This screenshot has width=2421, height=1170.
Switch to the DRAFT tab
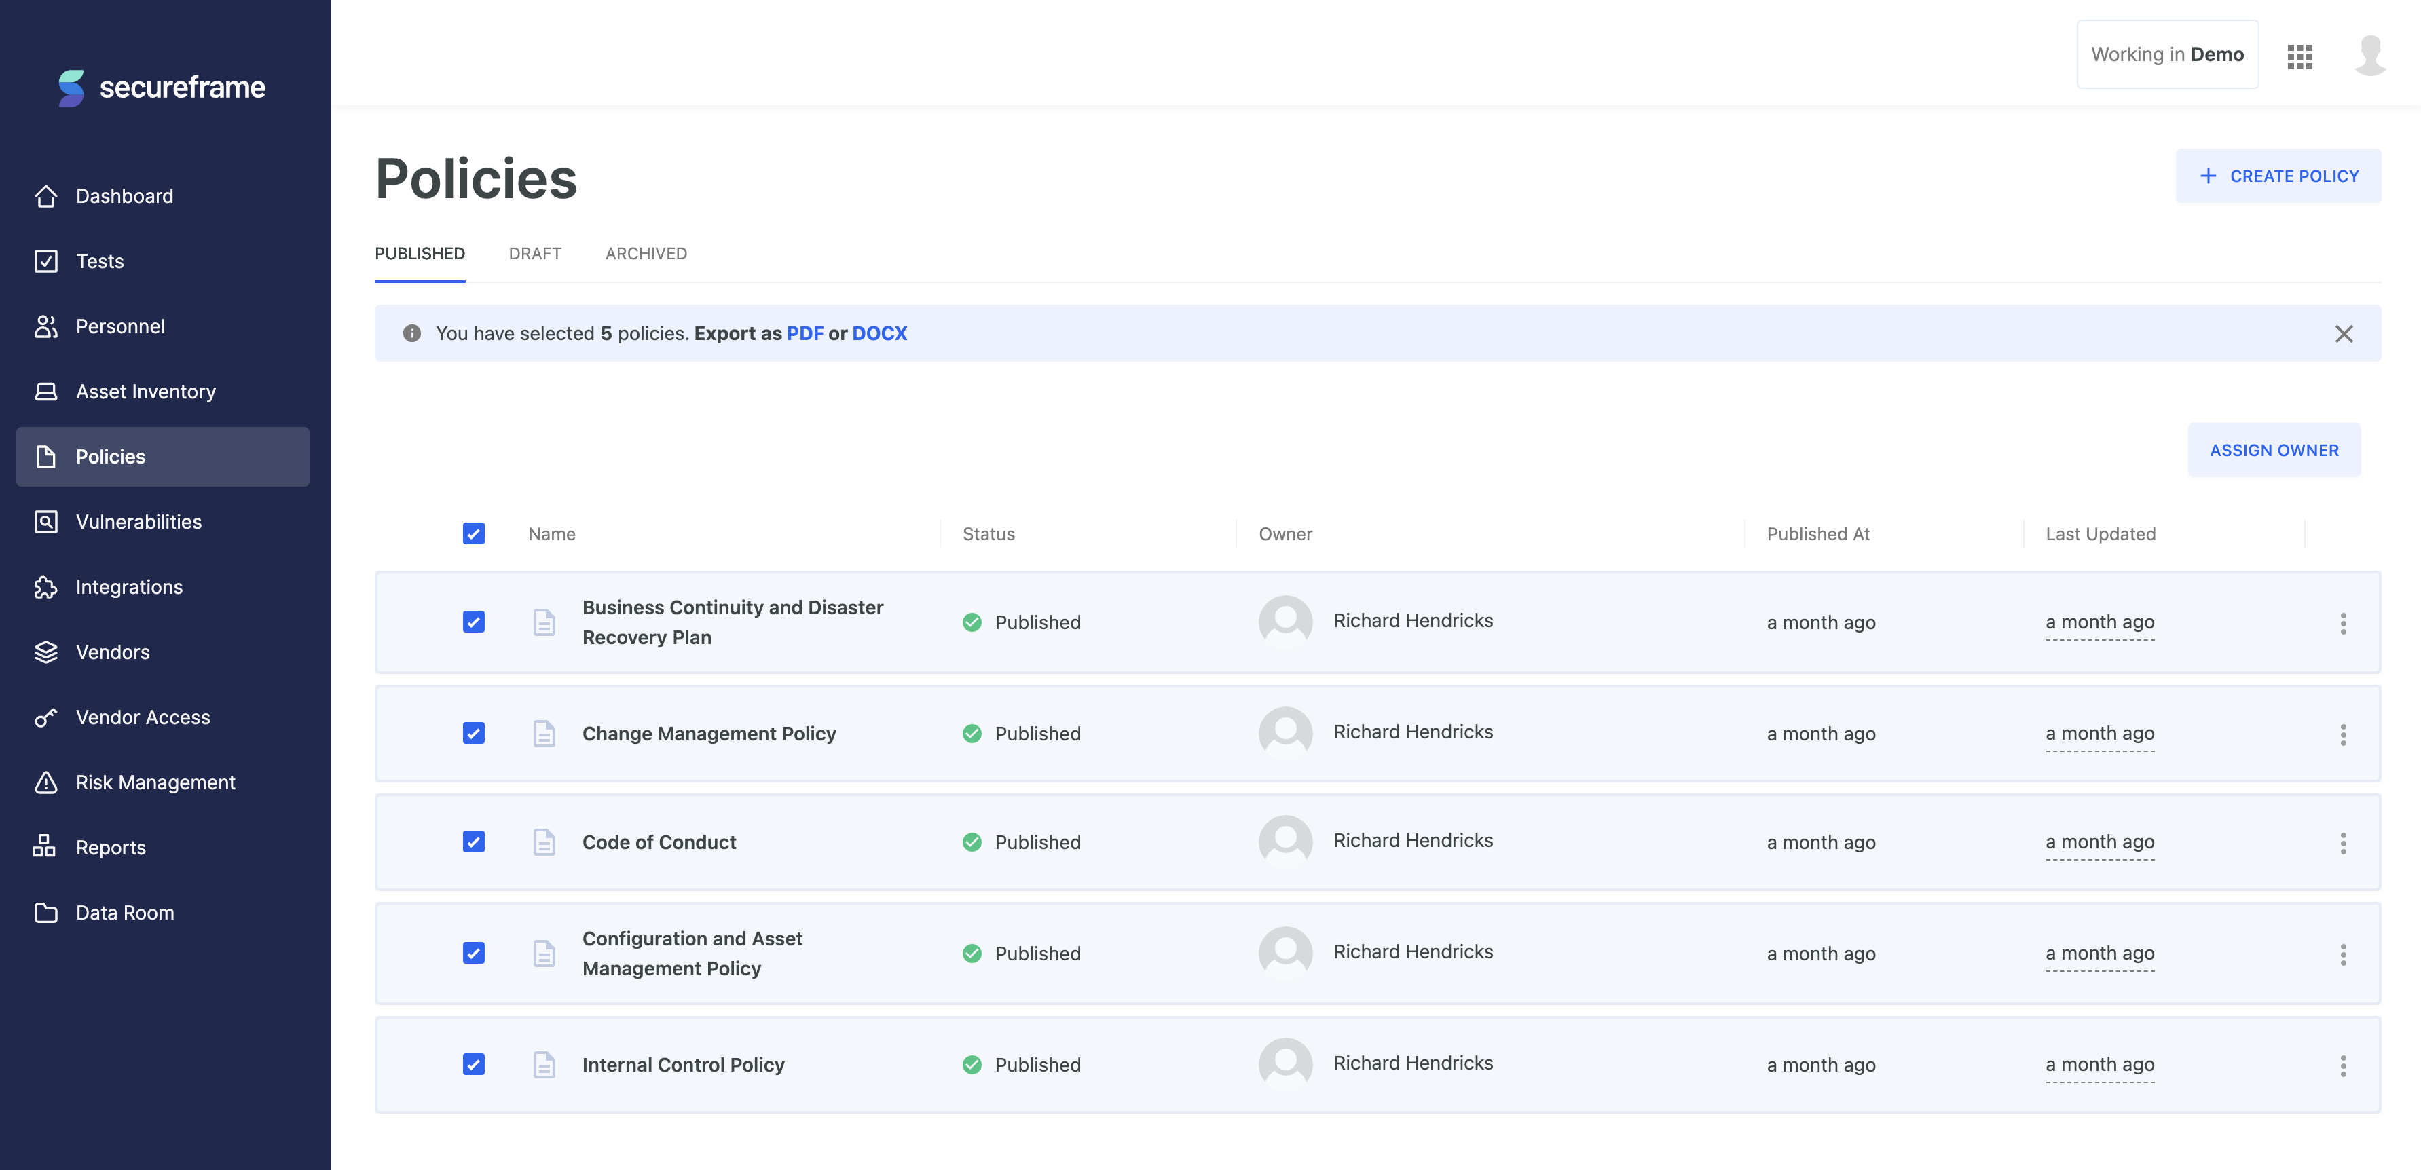(535, 254)
